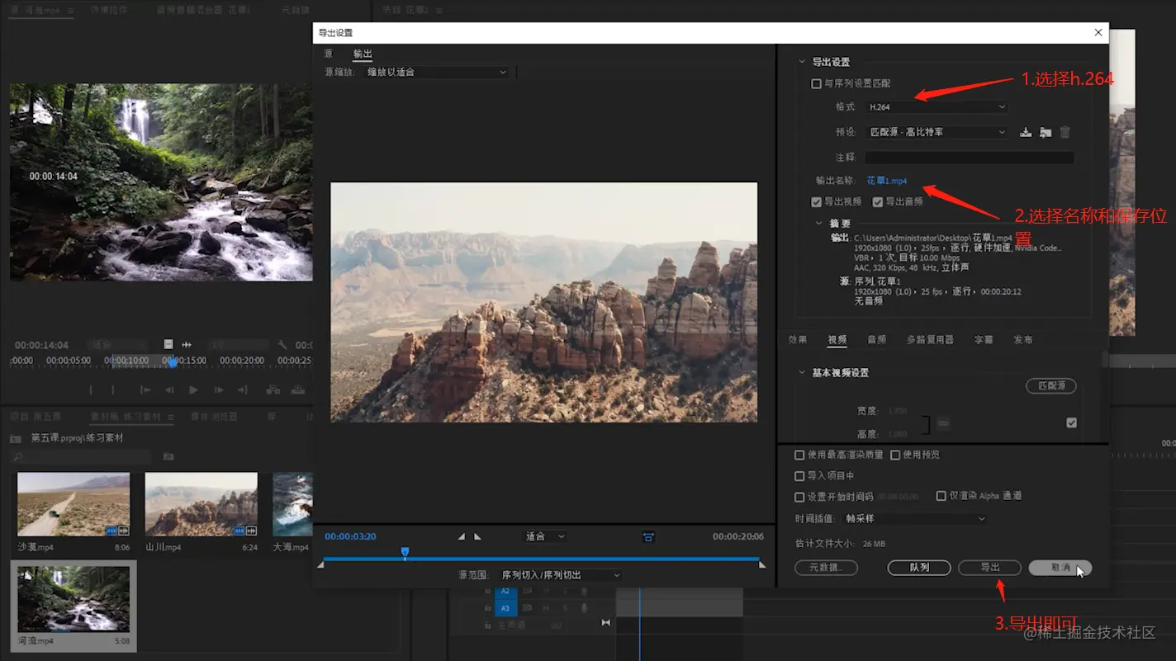Toggle the match-source checkbox beside width/height
Screen dimensions: 1176x661
1071,423
